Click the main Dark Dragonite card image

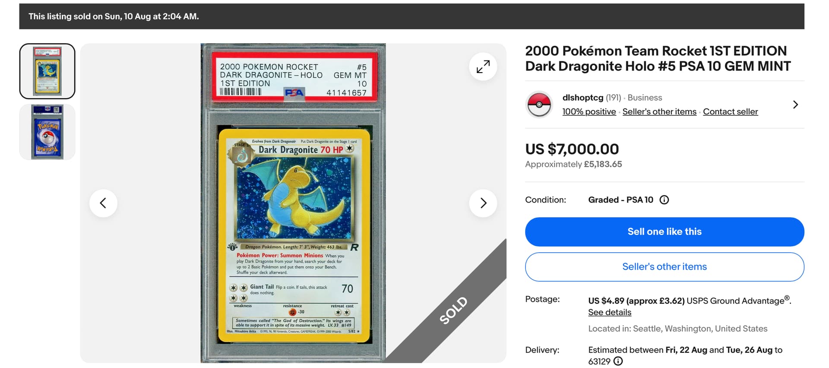click(293, 203)
